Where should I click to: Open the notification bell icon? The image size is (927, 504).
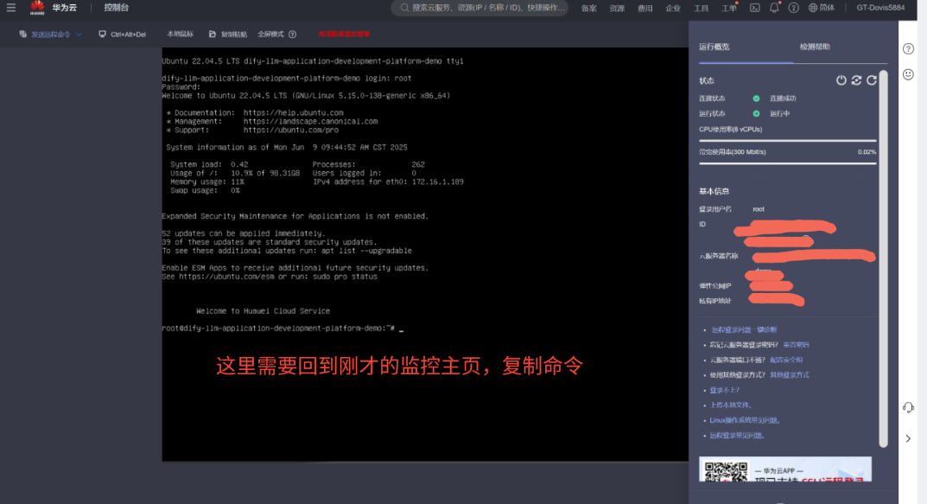click(774, 8)
